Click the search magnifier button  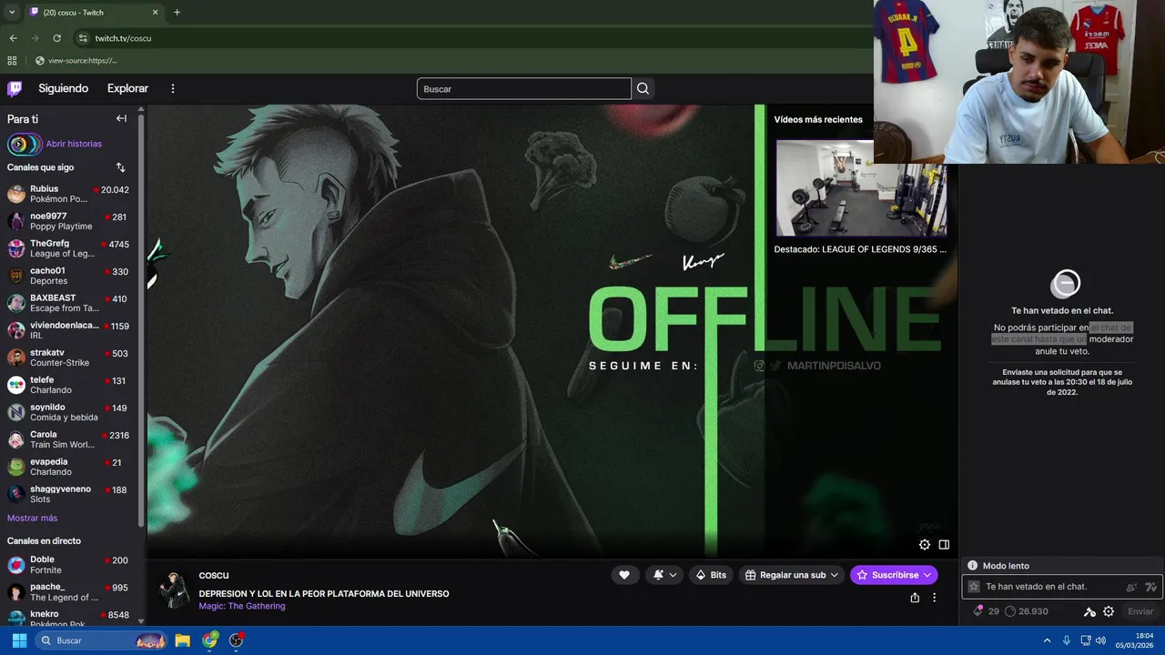pyautogui.click(x=643, y=88)
